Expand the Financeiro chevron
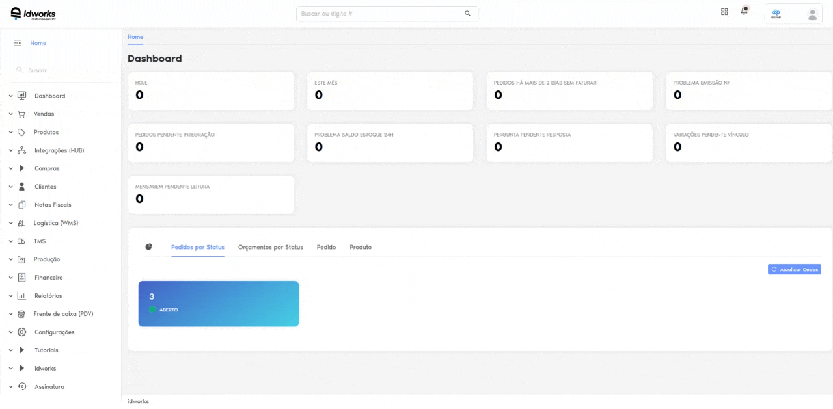This screenshot has height=409, width=833. [11, 278]
